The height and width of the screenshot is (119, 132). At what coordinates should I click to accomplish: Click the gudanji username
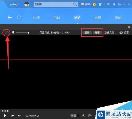16,5
